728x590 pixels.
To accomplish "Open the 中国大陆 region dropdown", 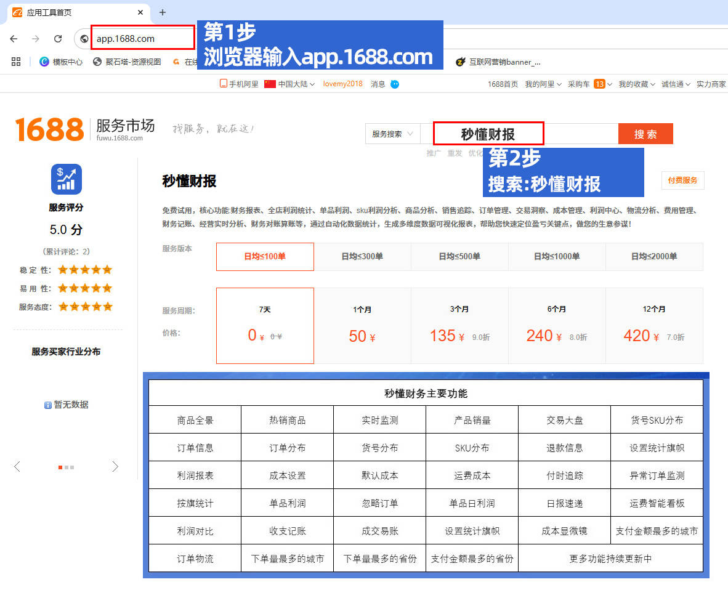I will click(289, 84).
